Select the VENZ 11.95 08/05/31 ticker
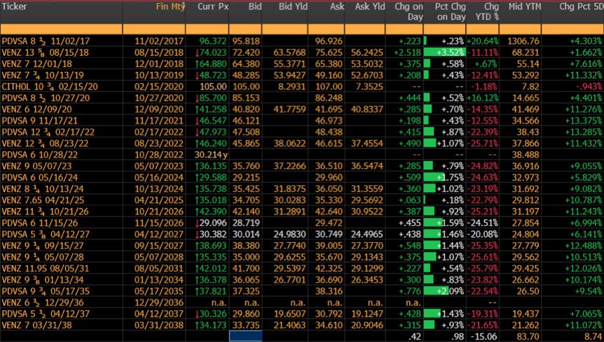The width and height of the screenshot is (604, 342). tap(45, 268)
